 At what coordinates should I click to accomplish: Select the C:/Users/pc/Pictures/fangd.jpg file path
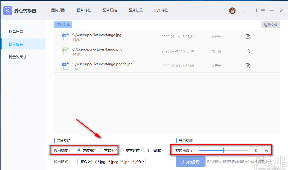tap(97, 35)
